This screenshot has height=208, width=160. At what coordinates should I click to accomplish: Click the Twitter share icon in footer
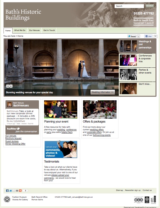tap(11, 191)
